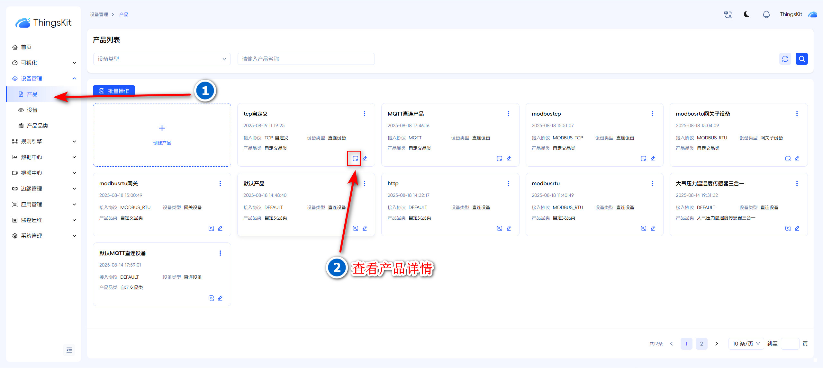Edit the MQTT直连产品 product
The width and height of the screenshot is (823, 368).
[509, 159]
